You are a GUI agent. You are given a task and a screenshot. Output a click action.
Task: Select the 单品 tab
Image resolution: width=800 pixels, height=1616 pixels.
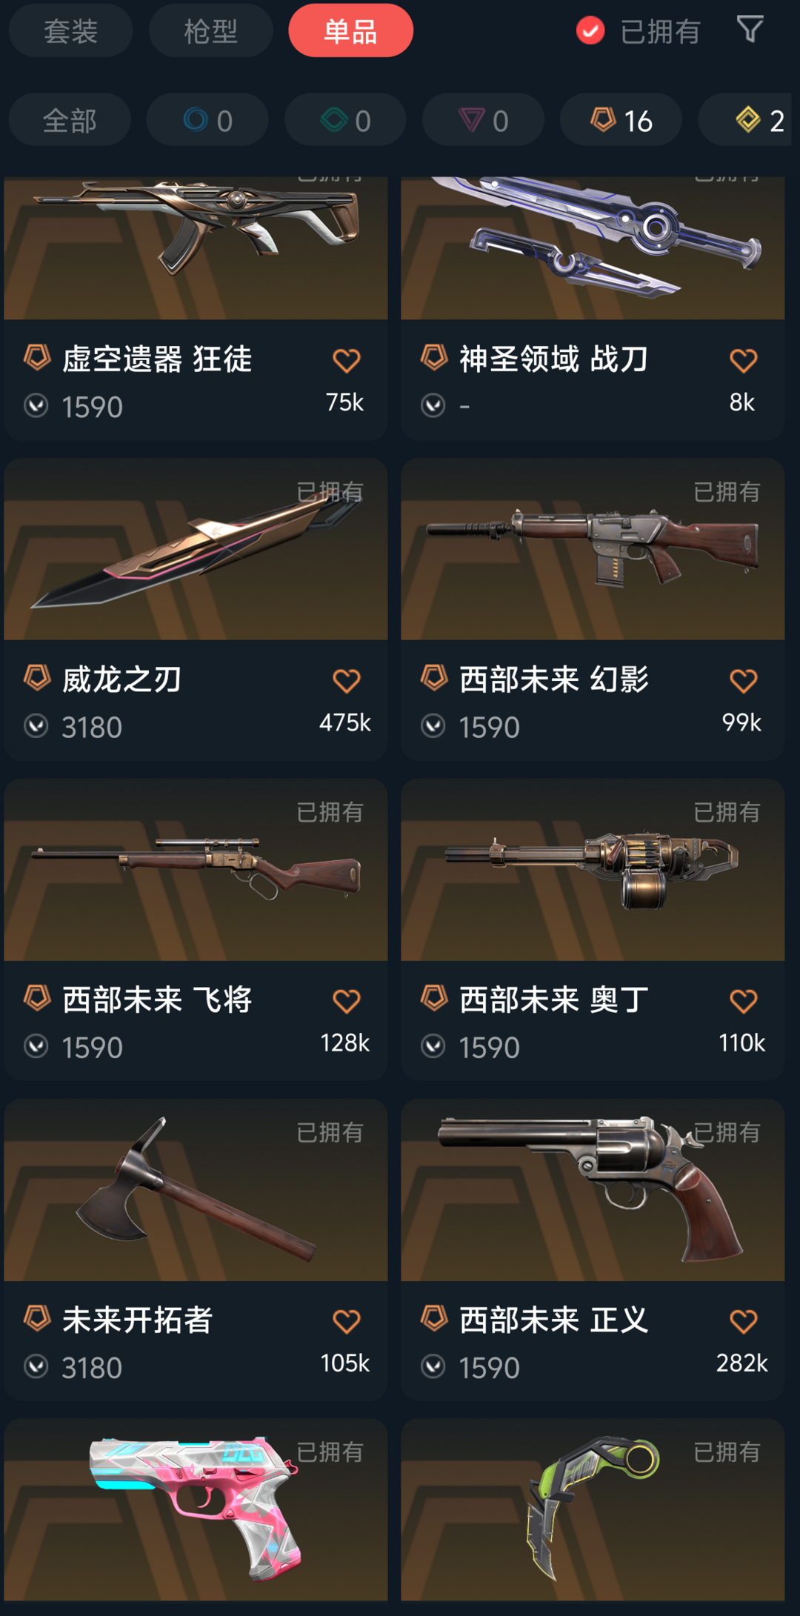[x=350, y=30]
